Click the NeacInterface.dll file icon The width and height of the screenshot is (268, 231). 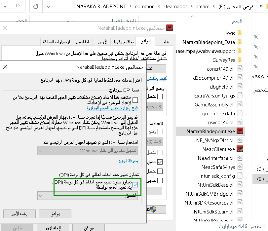click(x=240, y=158)
